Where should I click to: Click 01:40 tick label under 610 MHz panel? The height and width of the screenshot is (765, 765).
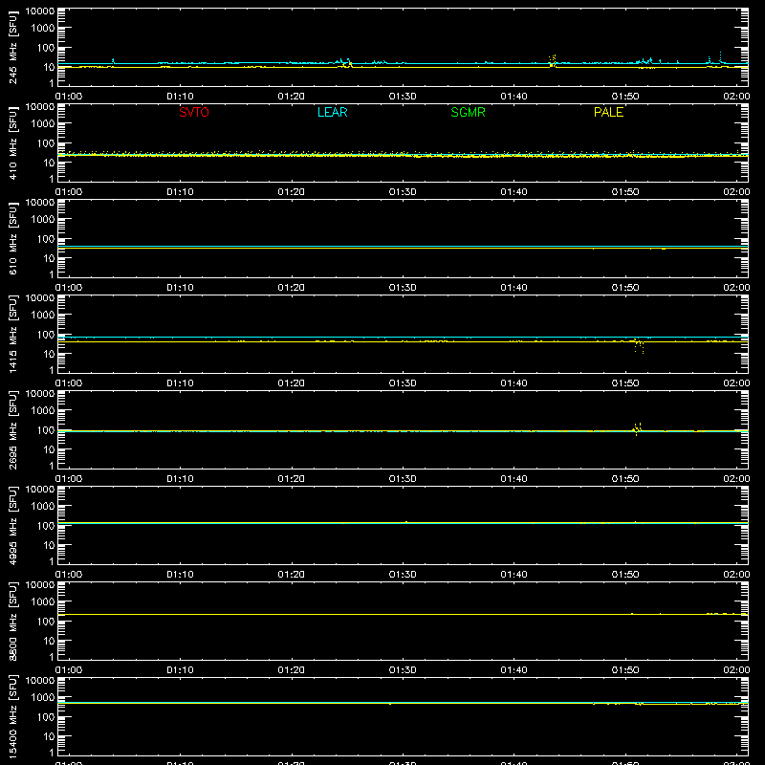pyautogui.click(x=514, y=288)
